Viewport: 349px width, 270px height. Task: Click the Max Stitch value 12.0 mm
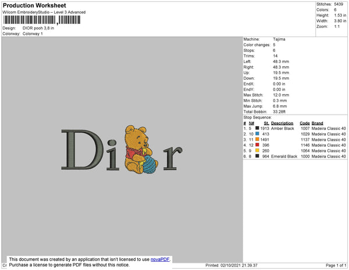(x=281, y=95)
